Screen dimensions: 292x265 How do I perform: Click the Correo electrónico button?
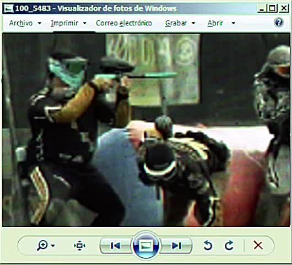click(124, 23)
